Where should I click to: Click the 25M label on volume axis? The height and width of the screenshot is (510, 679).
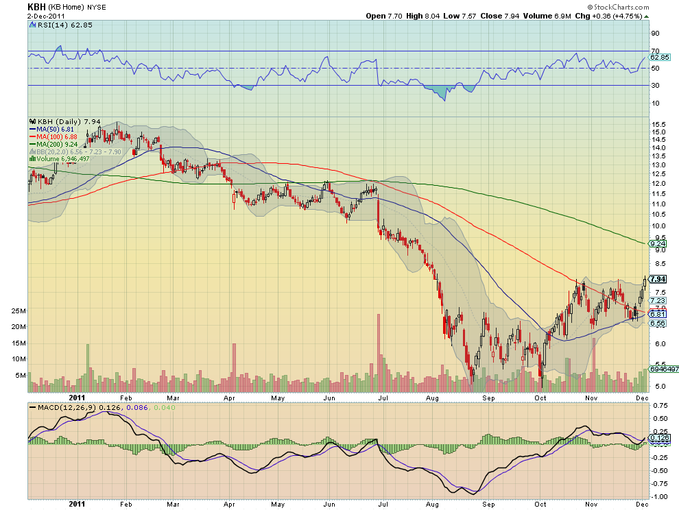click(19, 311)
